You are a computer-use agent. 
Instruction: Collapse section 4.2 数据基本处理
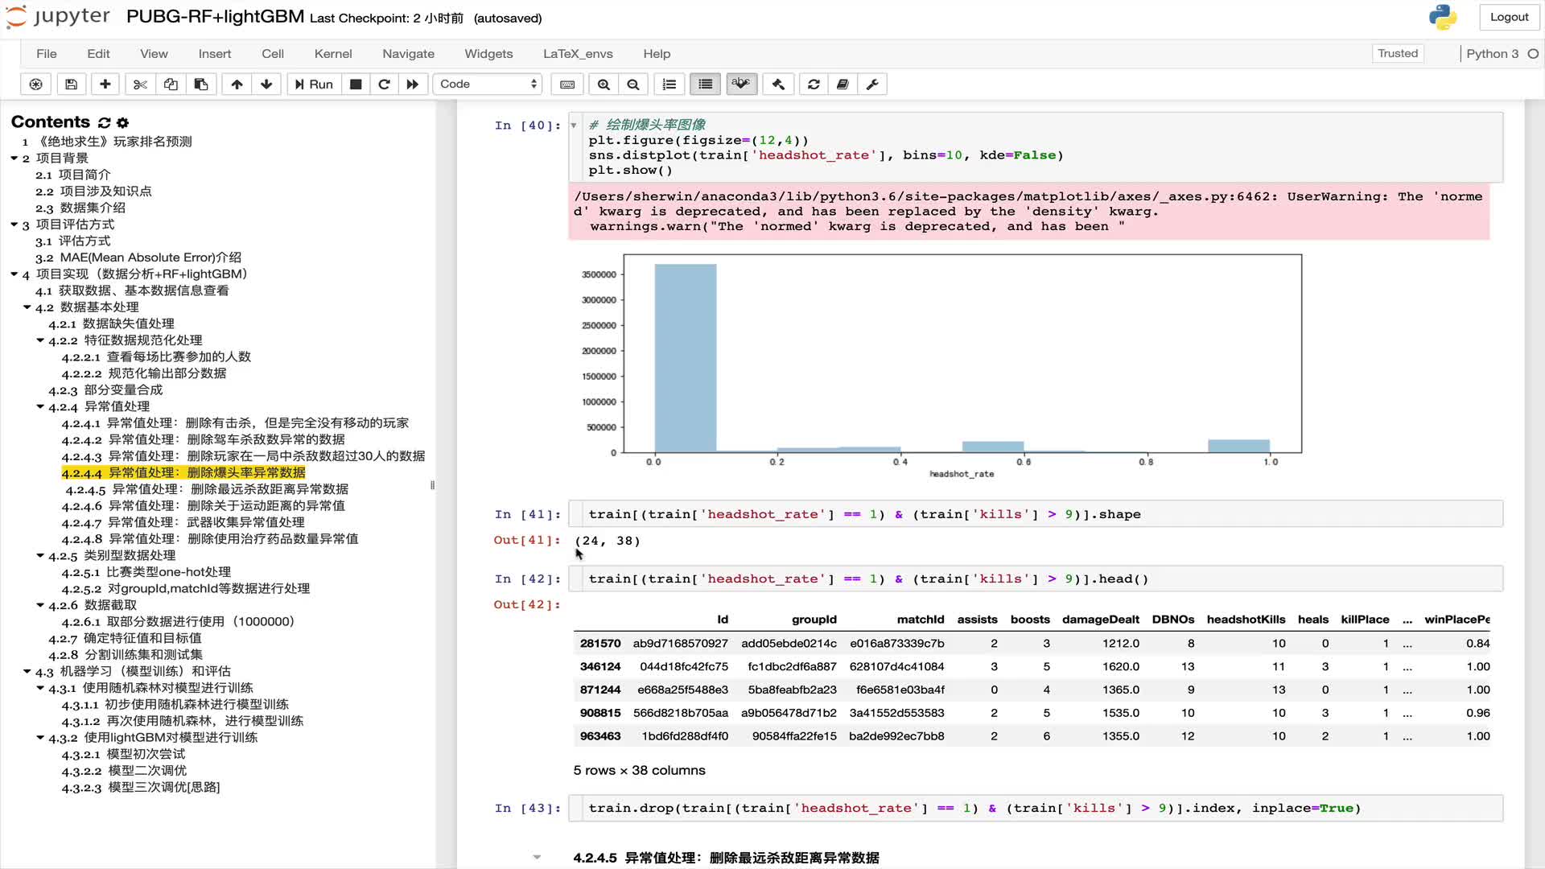point(27,307)
